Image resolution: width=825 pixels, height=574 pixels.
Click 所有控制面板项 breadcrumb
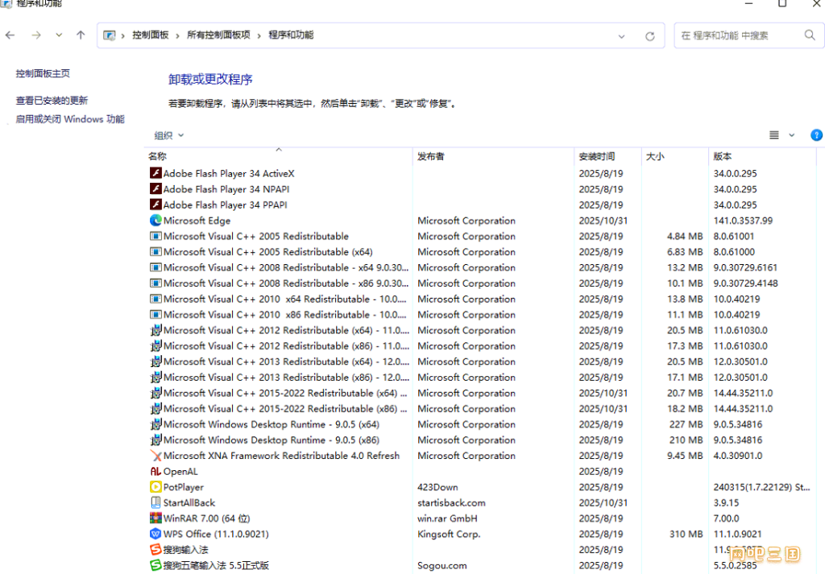219,35
